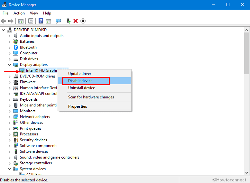Click the DESKTOP-31MDJSD computer icon
The image size is (250, 183).
click(x=10, y=30)
